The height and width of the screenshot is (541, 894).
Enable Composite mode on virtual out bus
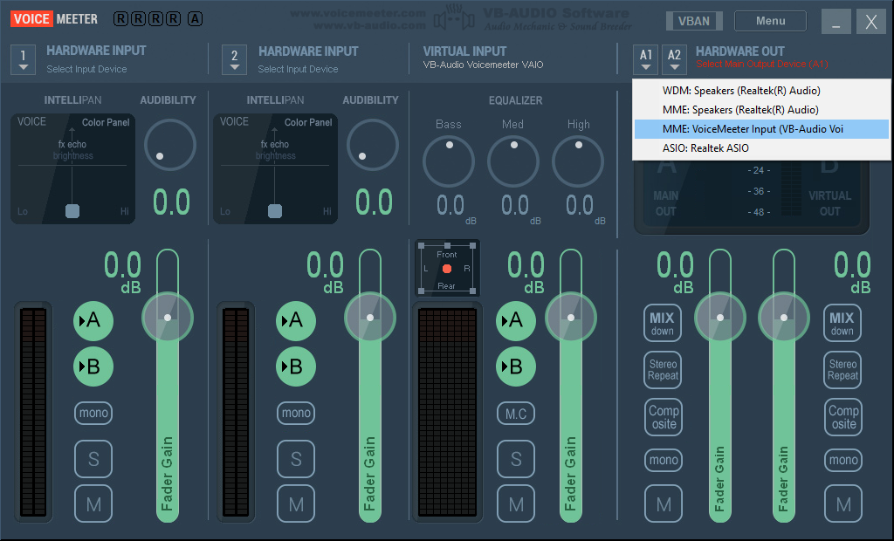[x=843, y=417]
